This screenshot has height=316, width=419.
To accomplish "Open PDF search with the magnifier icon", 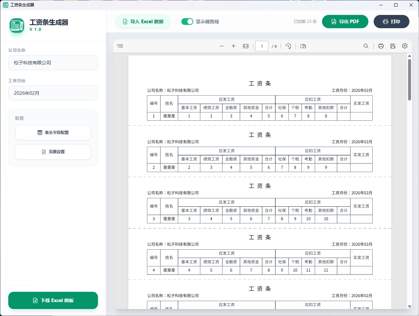I will [366, 46].
